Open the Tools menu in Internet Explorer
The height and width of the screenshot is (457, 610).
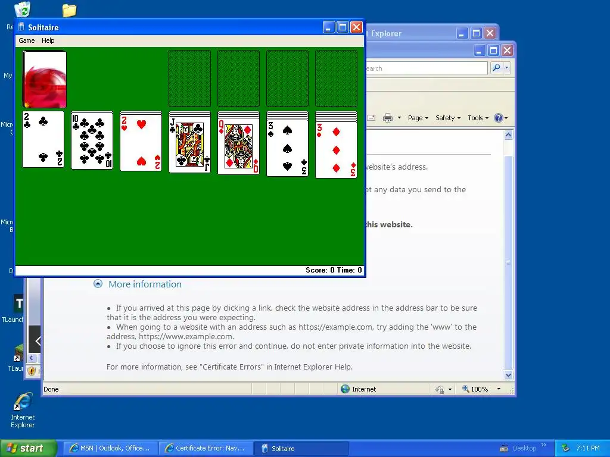pyautogui.click(x=478, y=118)
